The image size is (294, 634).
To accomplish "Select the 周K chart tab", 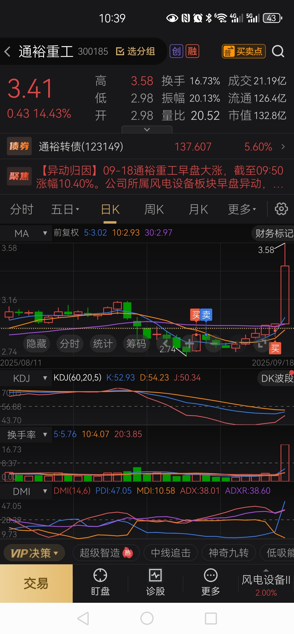I will point(154,209).
